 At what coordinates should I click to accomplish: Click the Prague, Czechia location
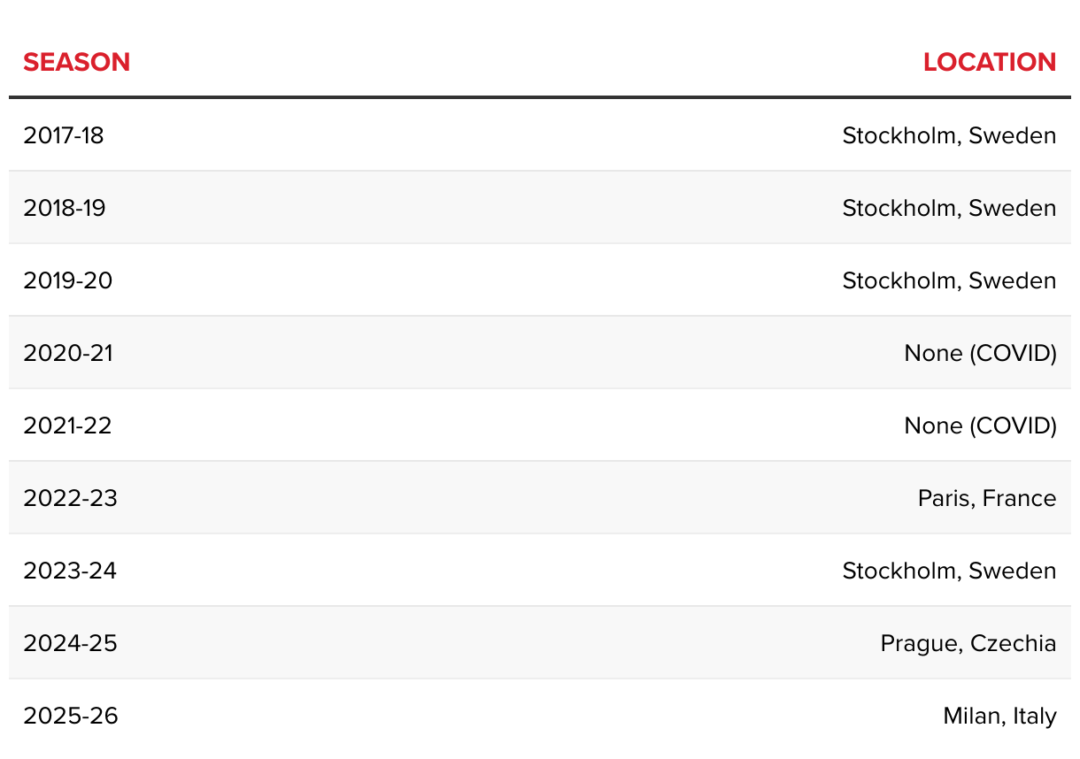point(968,643)
